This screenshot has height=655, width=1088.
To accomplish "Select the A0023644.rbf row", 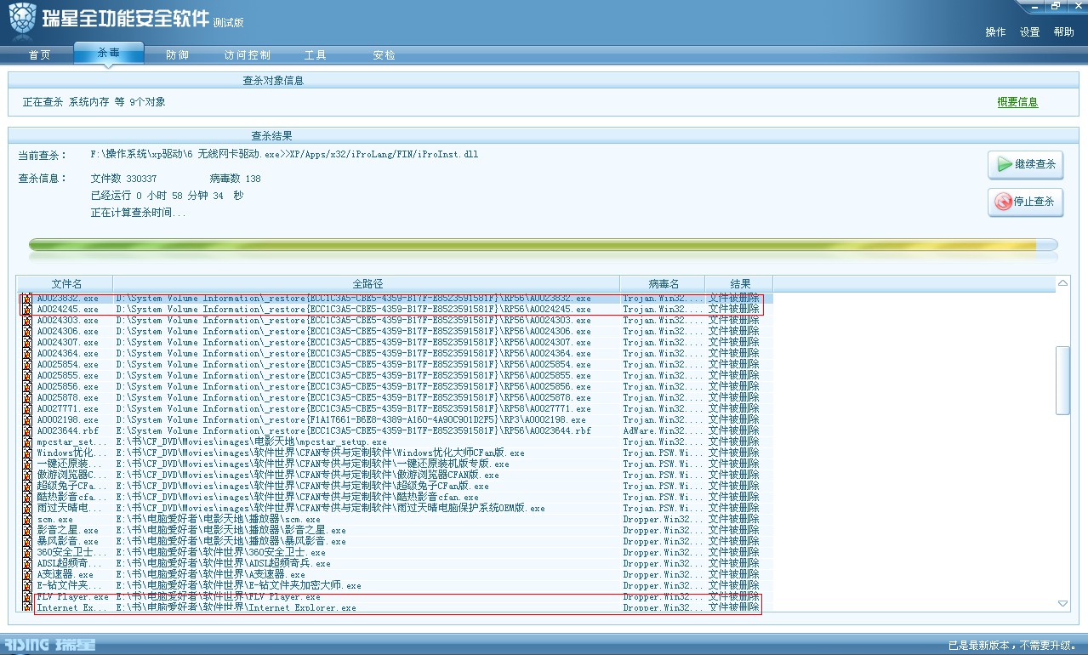I will [396, 431].
